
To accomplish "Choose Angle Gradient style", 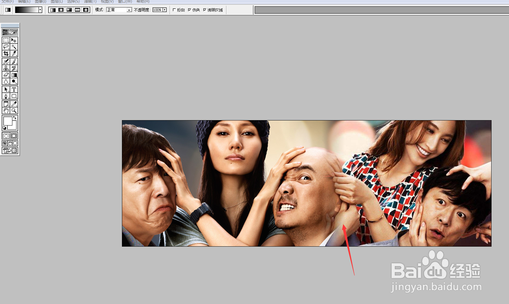I will point(69,10).
